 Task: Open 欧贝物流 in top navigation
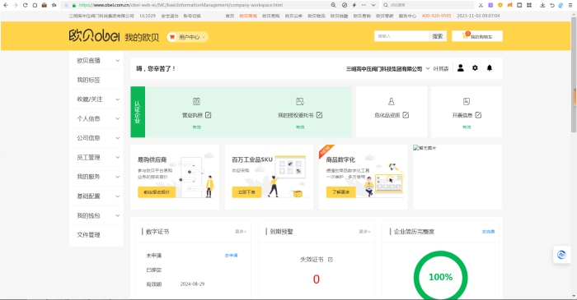[x=316, y=16]
